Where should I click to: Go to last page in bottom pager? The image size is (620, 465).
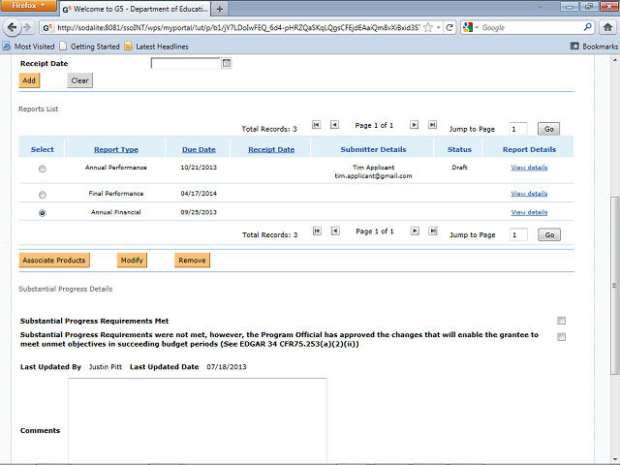[433, 231]
